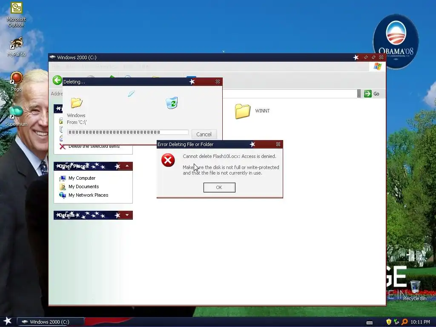Click Delete the selected items link

pos(94,146)
